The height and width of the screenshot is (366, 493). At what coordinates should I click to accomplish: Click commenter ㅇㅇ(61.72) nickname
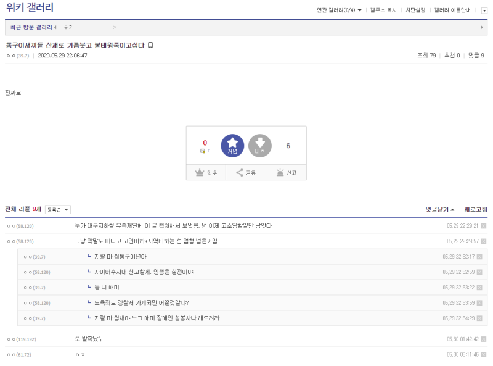(19, 355)
